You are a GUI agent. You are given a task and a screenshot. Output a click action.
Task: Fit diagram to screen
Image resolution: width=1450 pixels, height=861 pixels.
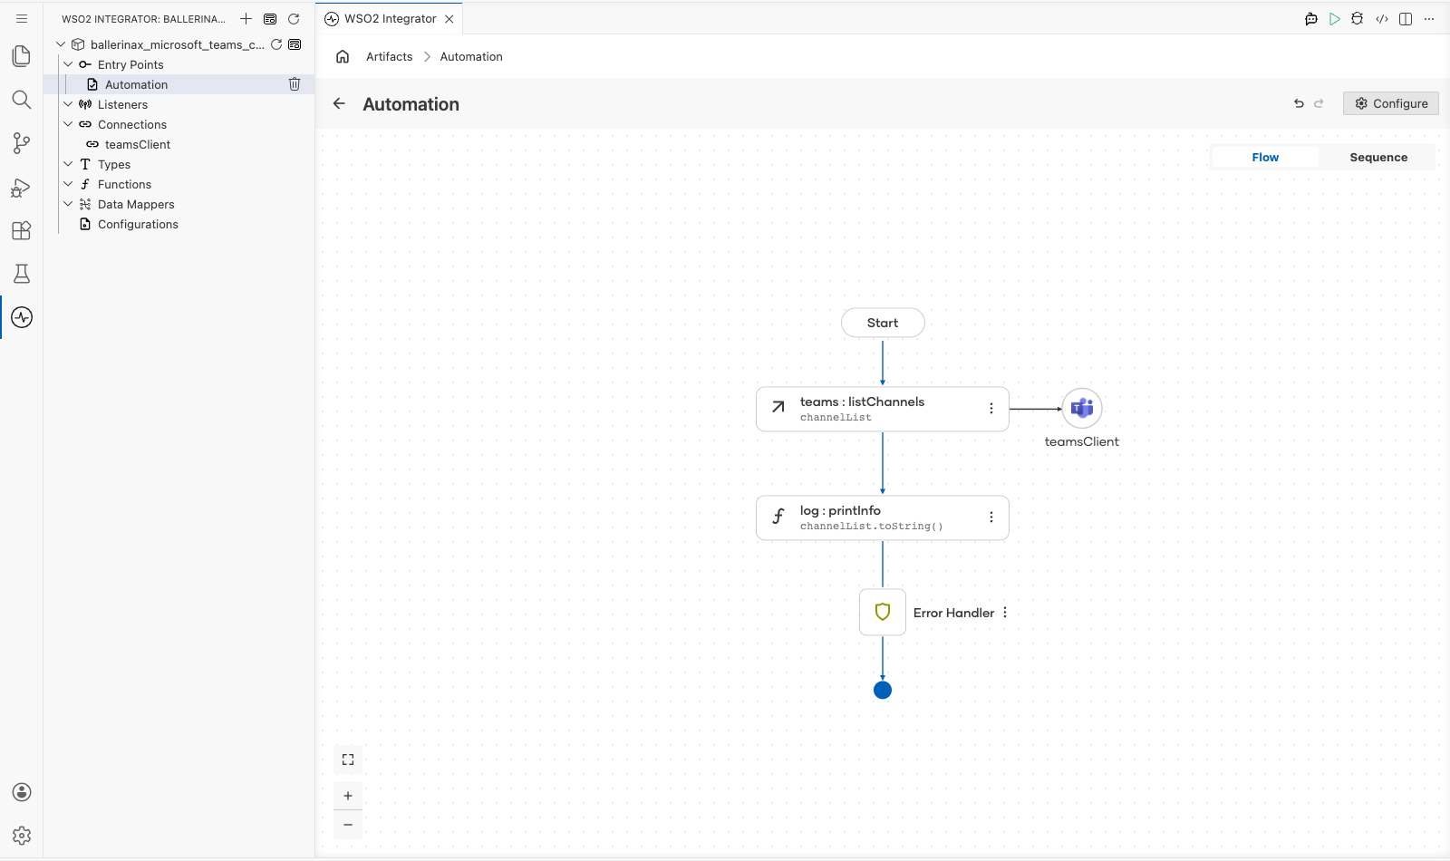pyautogui.click(x=348, y=759)
